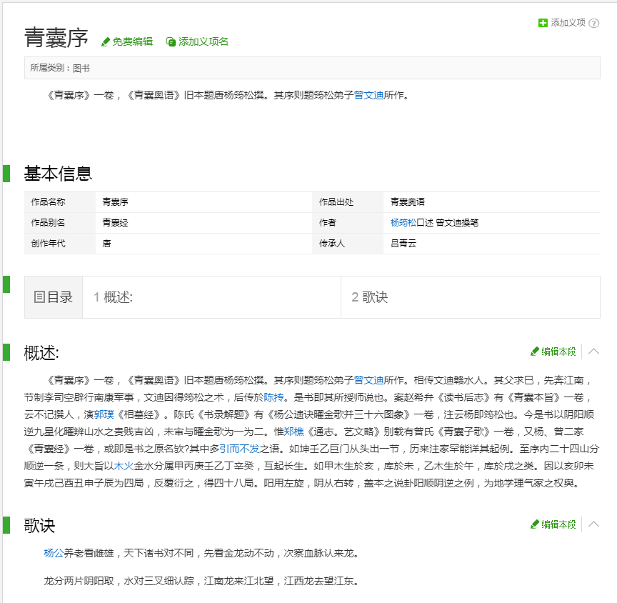Open the 杨筠松 author link in the info table
This screenshot has height=603, width=617.
(x=403, y=223)
